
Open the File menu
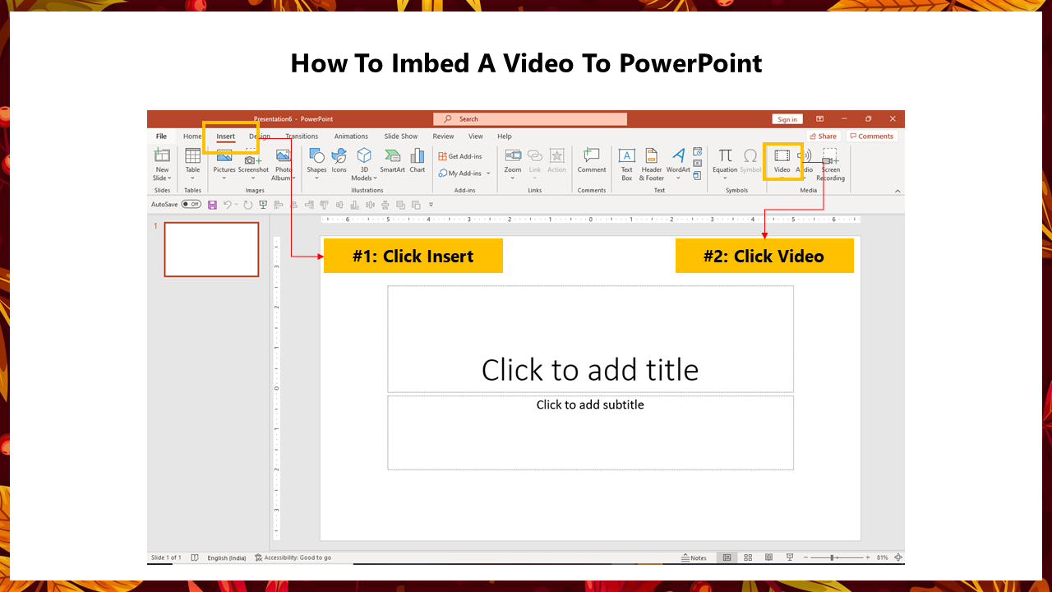(161, 136)
